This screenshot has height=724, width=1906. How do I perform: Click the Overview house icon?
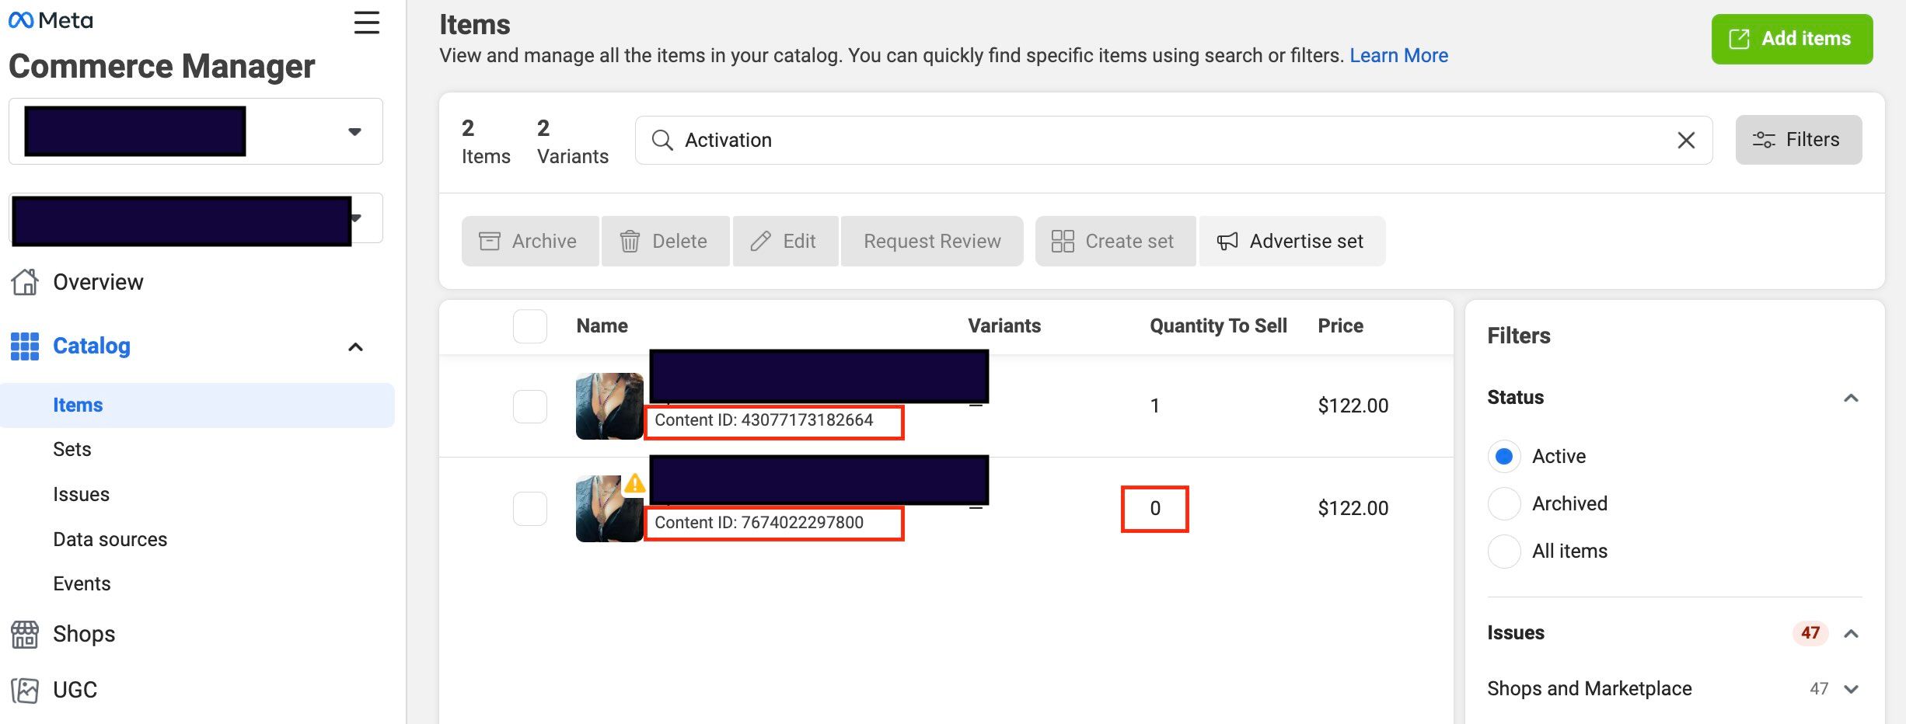(25, 282)
